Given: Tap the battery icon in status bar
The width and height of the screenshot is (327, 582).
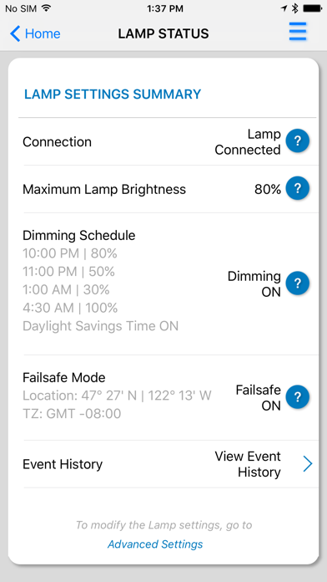Looking at the screenshot, I should tap(312, 8).
